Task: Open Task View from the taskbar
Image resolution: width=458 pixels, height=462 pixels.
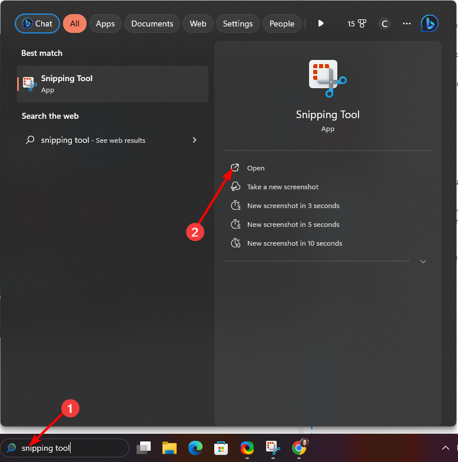Action: (144, 448)
